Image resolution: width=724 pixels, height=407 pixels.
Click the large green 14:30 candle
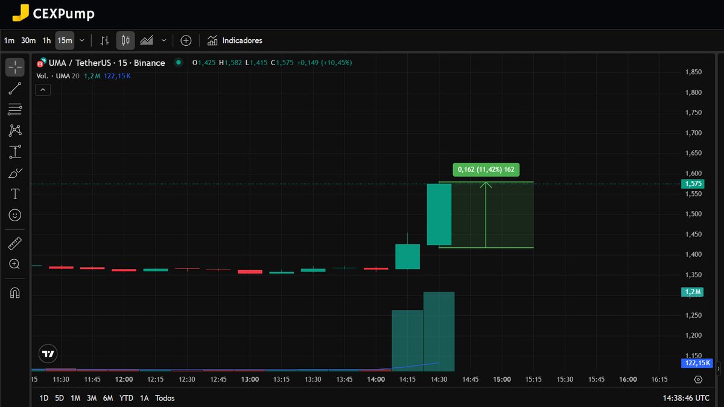[x=439, y=214]
